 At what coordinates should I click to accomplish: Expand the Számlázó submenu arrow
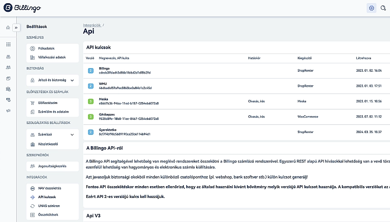point(72,135)
